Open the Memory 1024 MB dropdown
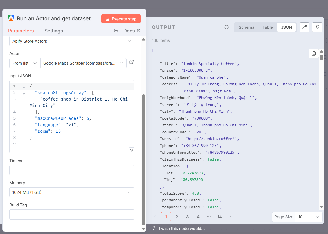Image resolution: width=328 pixels, height=234 pixels. click(72, 192)
